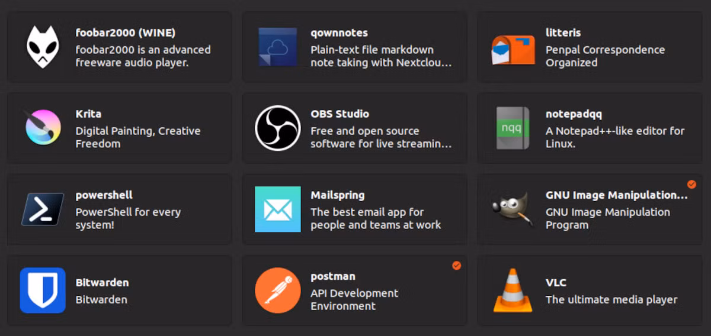Screen dimensions: 711x336
Task: Click installed check badge on GNU Image card
Action: click(x=691, y=185)
